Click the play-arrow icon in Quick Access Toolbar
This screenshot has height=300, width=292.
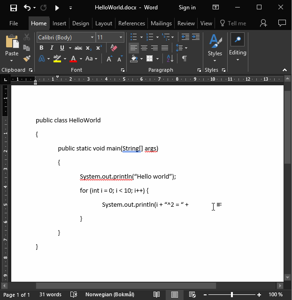(57, 8)
